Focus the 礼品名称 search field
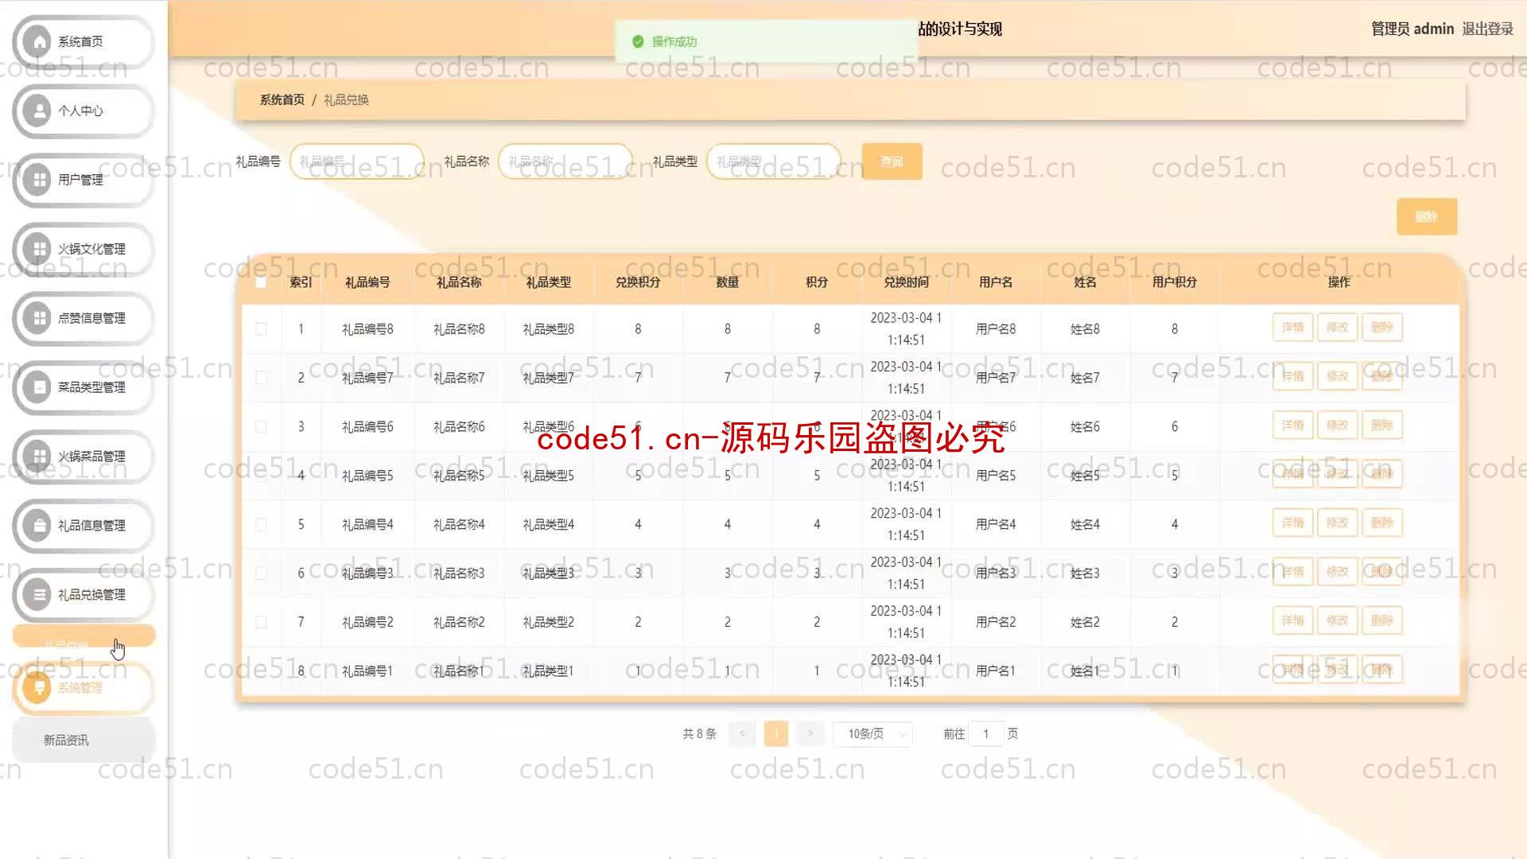Image resolution: width=1527 pixels, height=859 pixels. [x=565, y=161]
